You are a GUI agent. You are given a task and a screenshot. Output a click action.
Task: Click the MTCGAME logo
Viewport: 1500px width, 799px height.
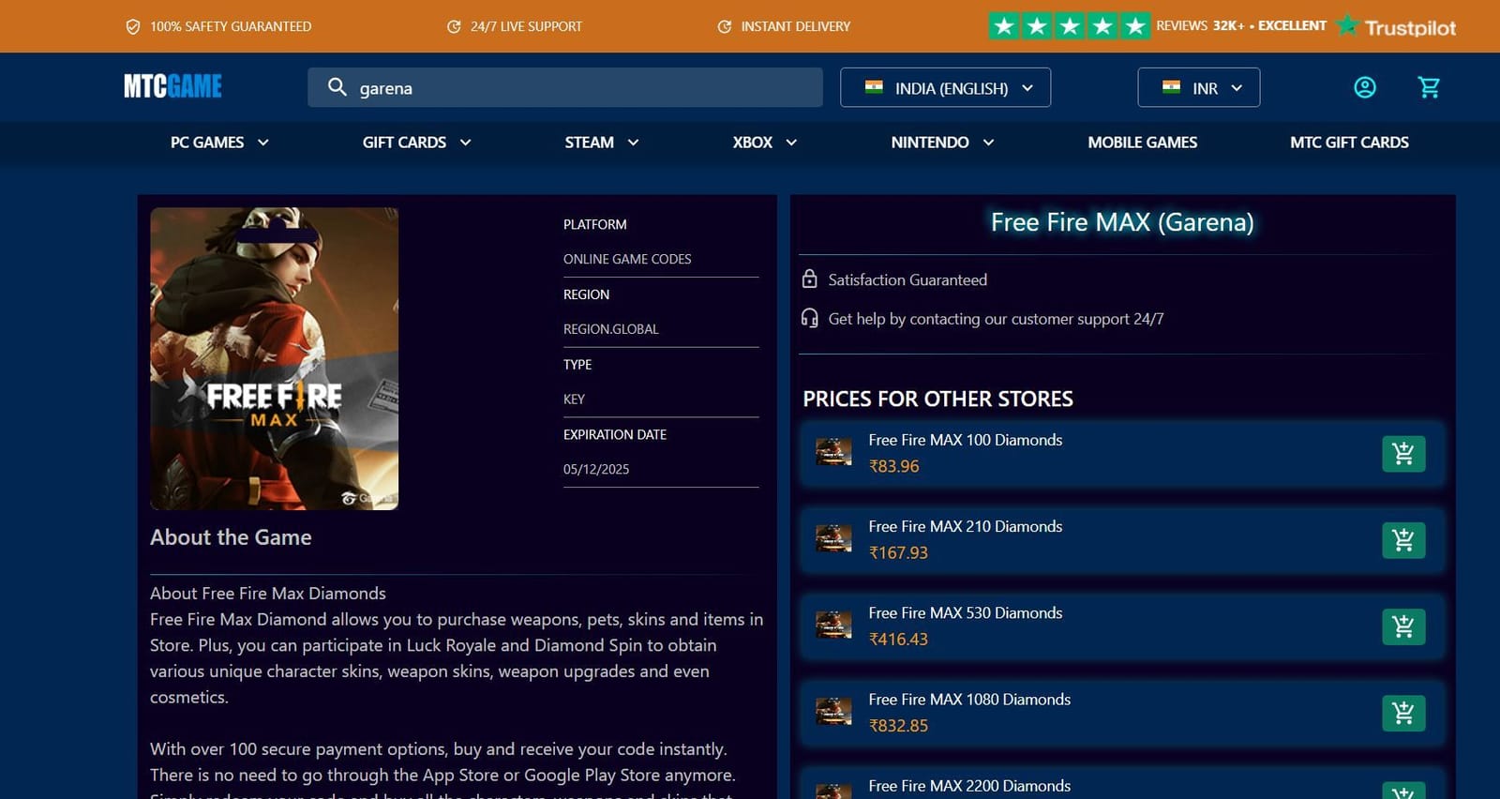coord(173,86)
